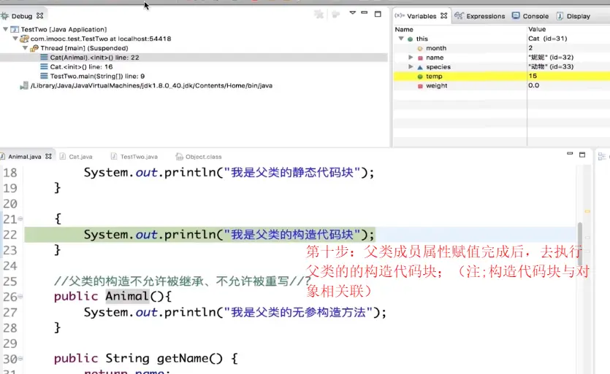The height and width of the screenshot is (374, 610).
Task: Select the Thread [main] (Suspended) row
Action: pos(84,48)
